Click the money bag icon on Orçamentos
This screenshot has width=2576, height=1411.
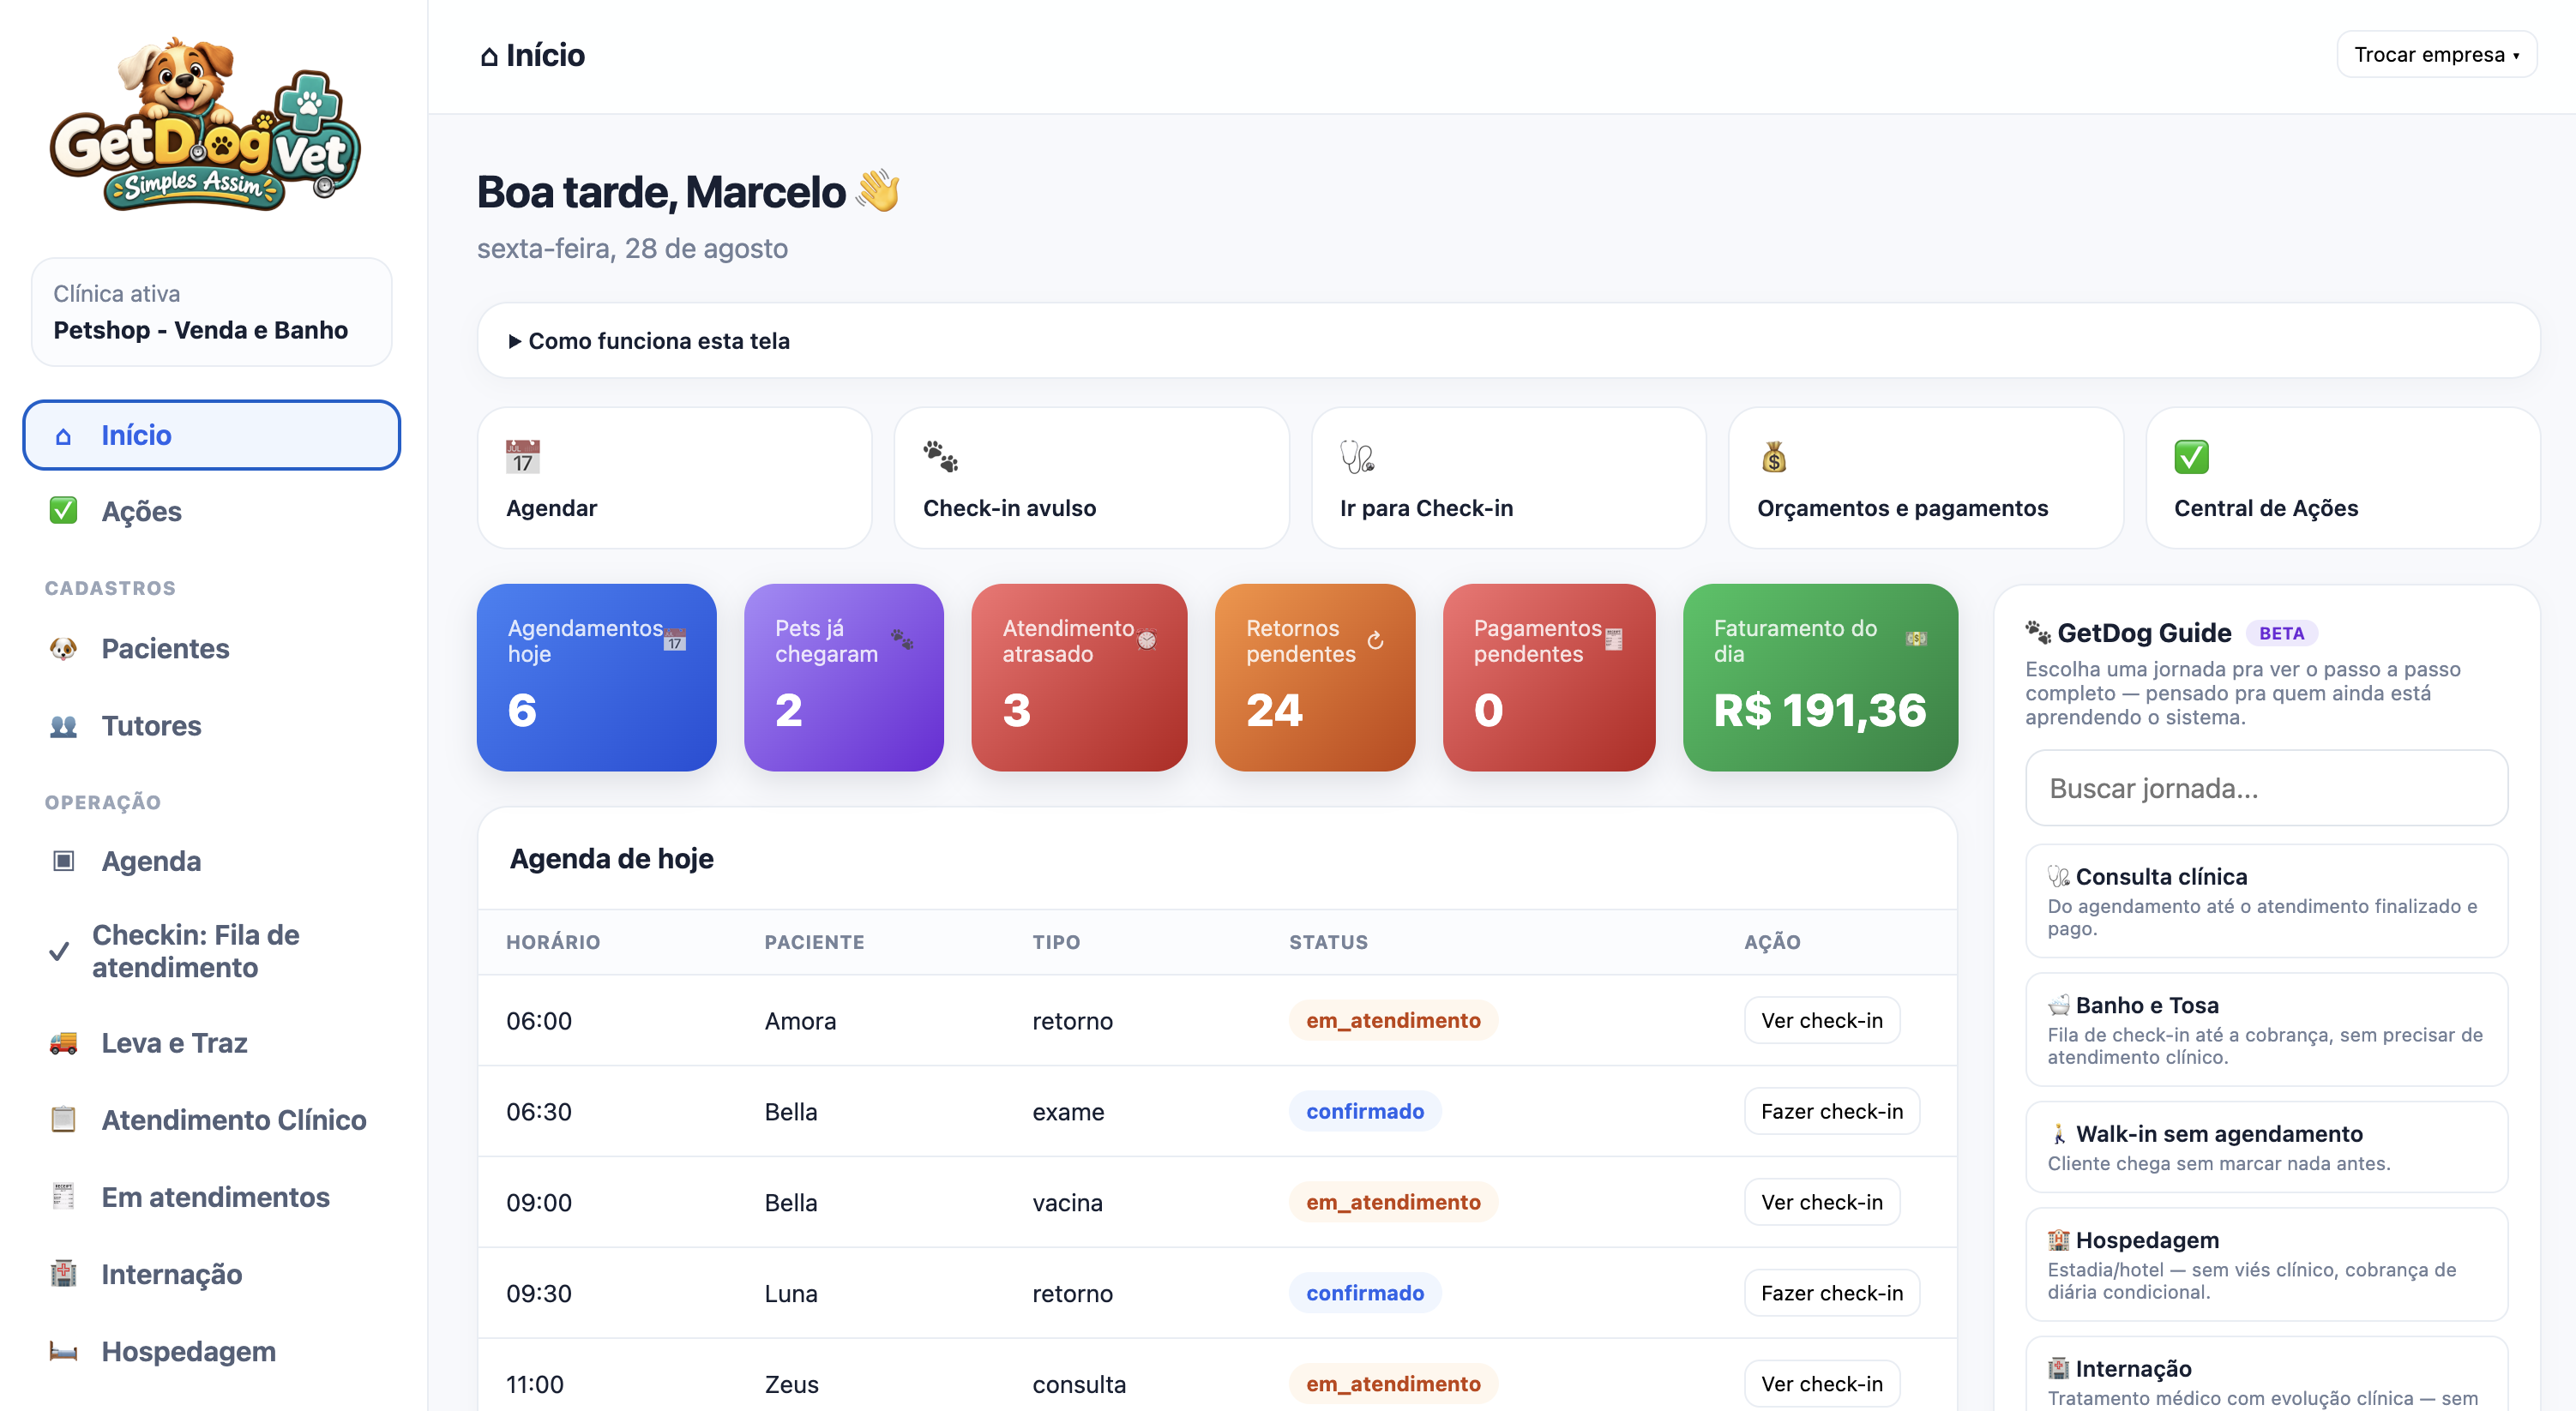click(x=1774, y=457)
